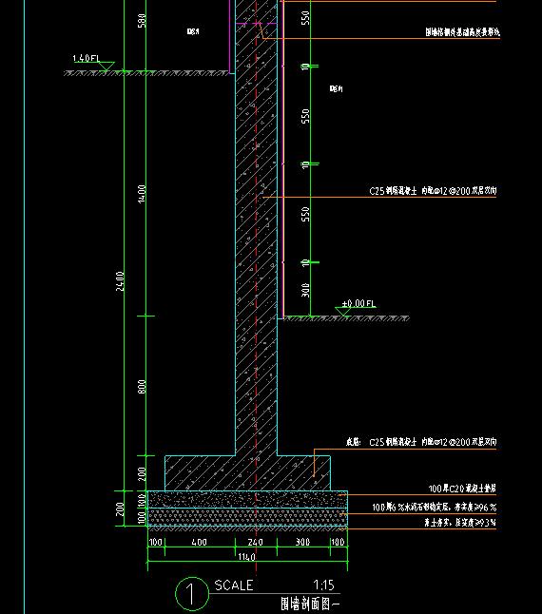Click the 底筋 C25 reinforced concrete note
The width and height of the screenshot is (542, 614).
point(421,442)
